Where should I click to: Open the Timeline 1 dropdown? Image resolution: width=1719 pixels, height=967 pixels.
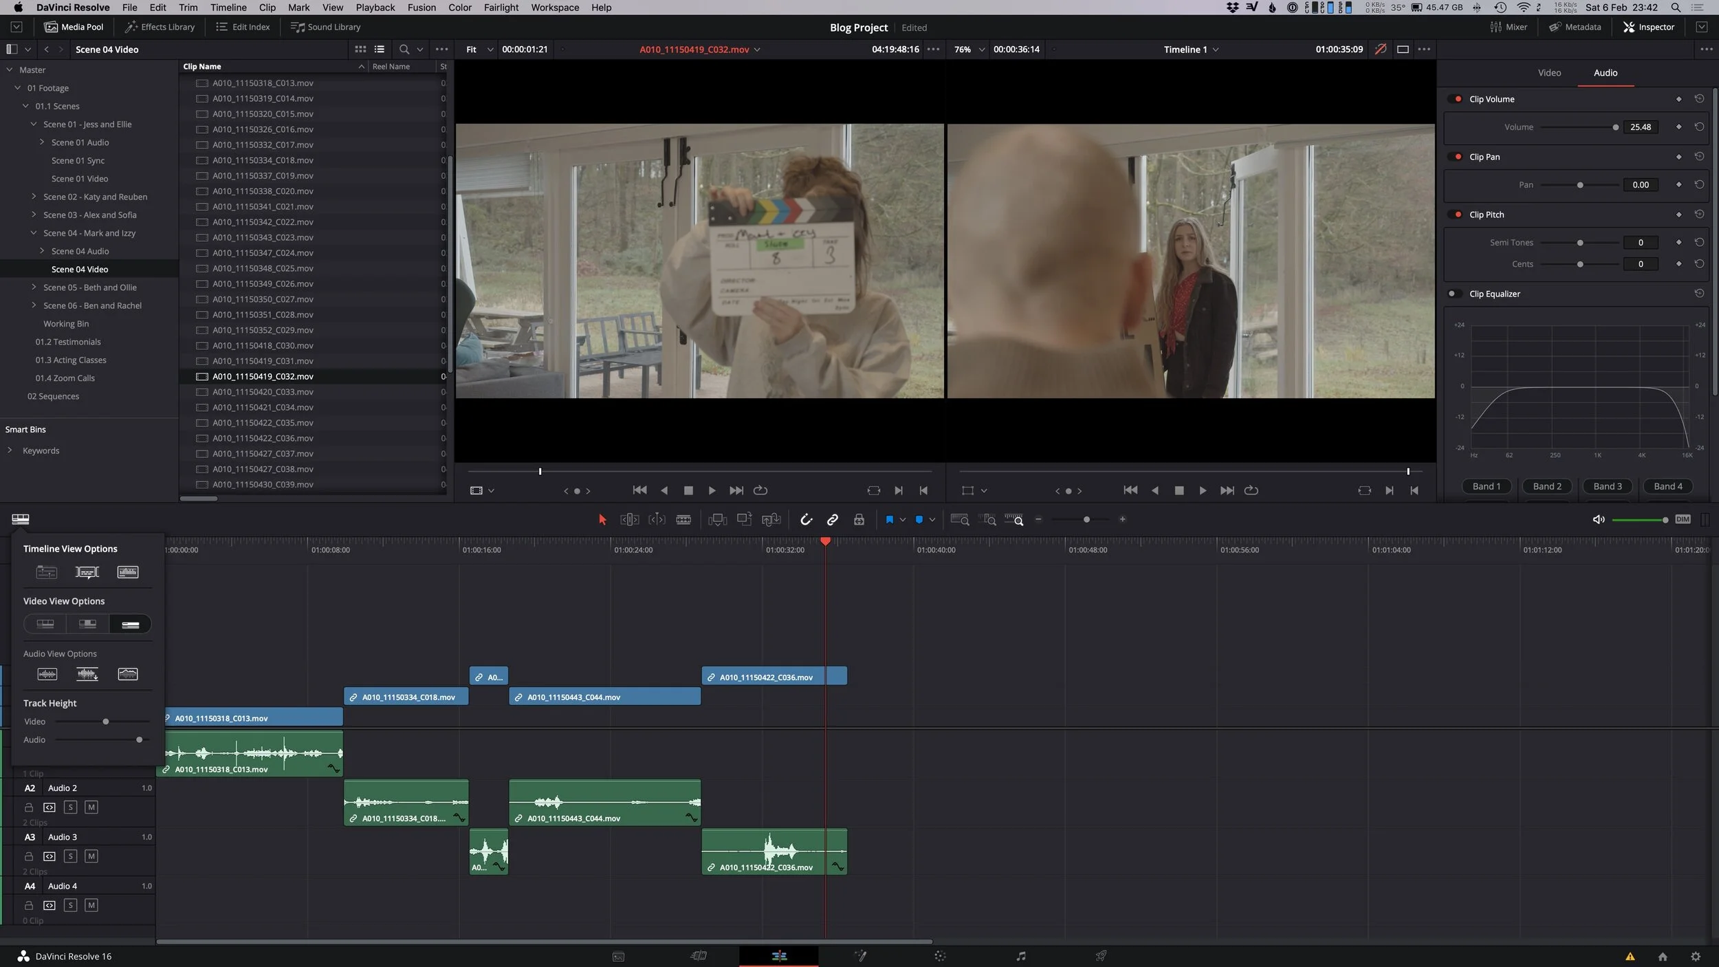point(1216,49)
